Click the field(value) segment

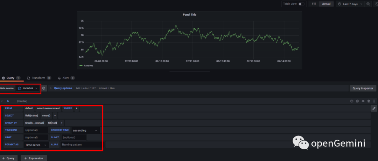point(31,115)
